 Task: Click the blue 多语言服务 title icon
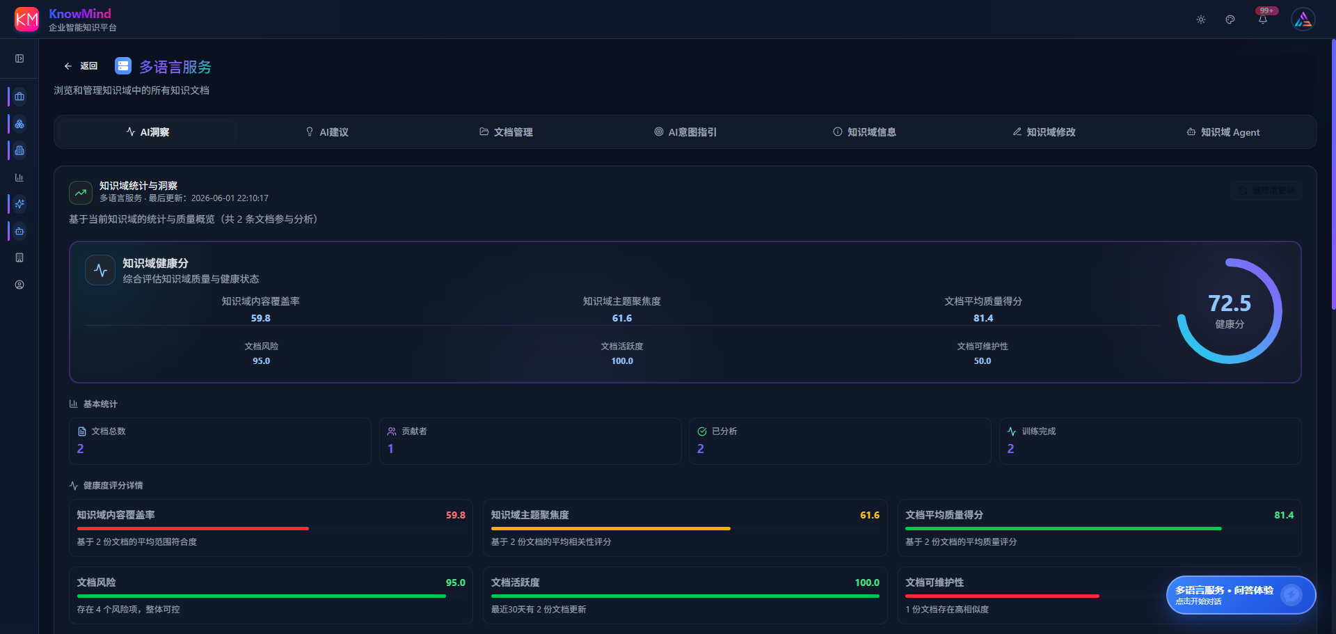point(123,66)
